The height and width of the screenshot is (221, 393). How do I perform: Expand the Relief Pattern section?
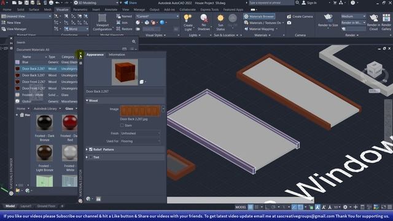[x=87, y=149]
